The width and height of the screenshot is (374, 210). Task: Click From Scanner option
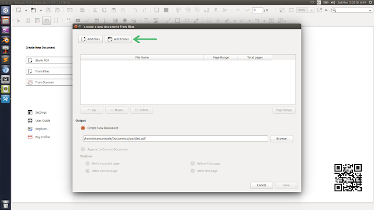click(x=49, y=82)
